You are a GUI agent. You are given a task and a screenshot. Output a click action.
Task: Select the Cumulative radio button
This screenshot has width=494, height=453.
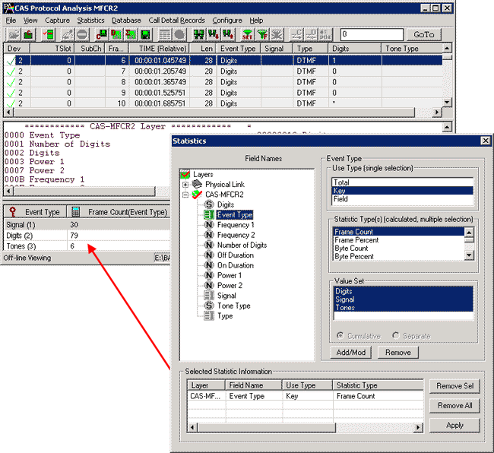pyautogui.click(x=340, y=335)
